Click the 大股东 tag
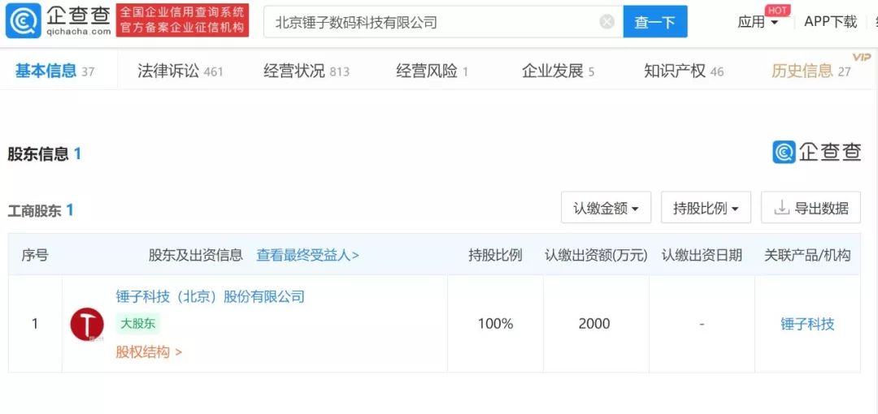This screenshot has width=878, height=414. coord(137,324)
